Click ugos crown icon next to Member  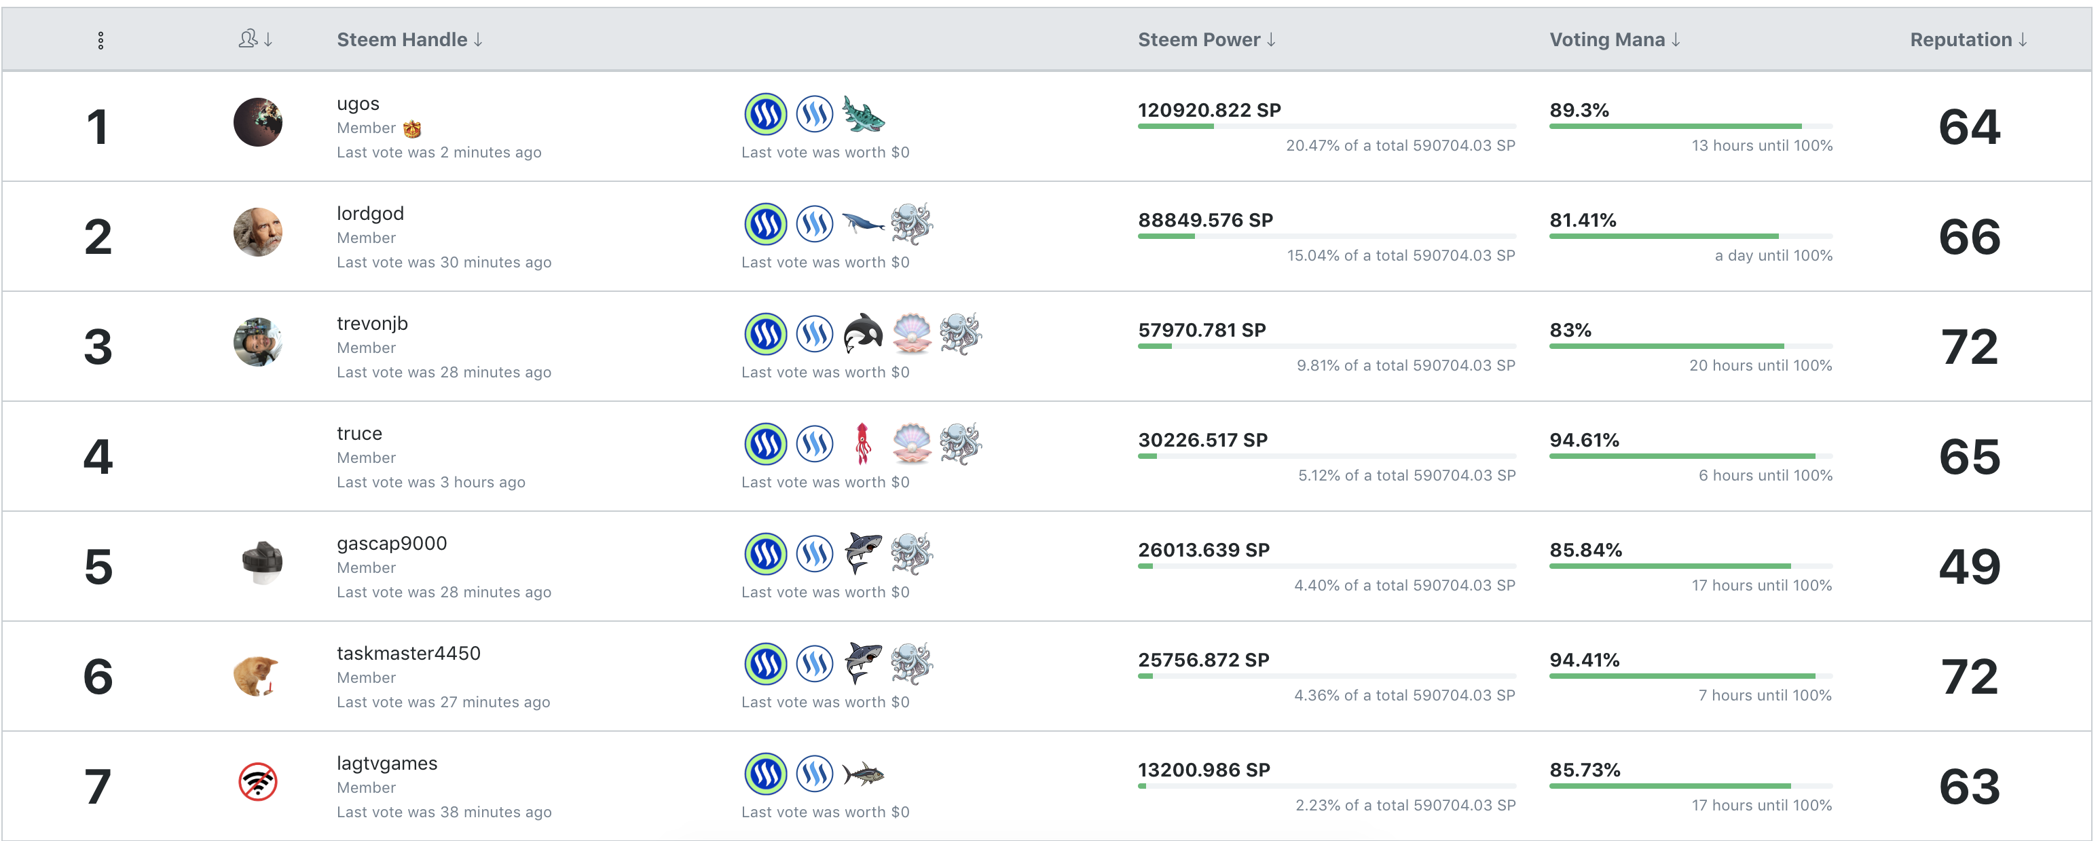(413, 129)
